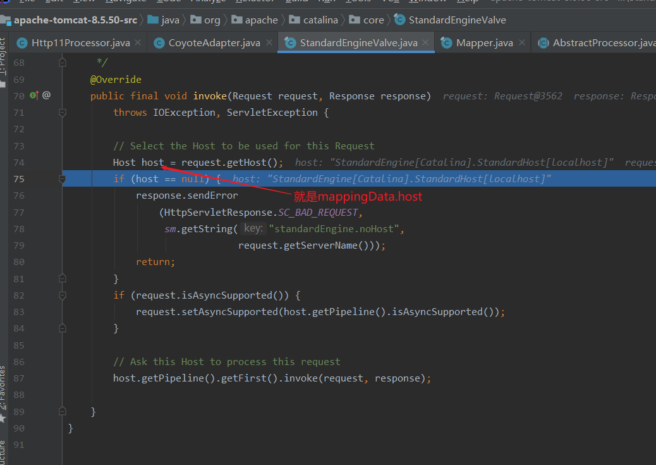Click the return statement on line 80
The image size is (656, 465).
tap(155, 262)
